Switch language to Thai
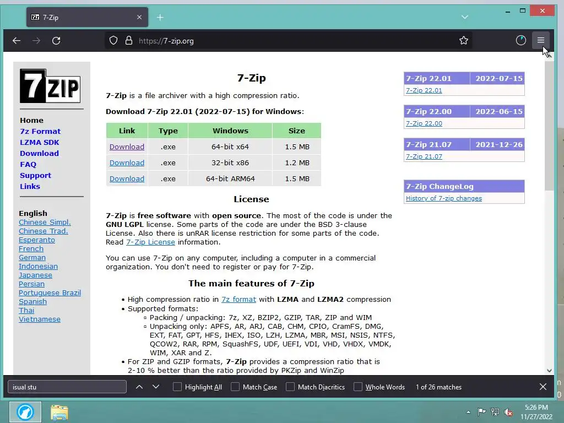Image resolution: width=564 pixels, height=423 pixels. pos(26,311)
